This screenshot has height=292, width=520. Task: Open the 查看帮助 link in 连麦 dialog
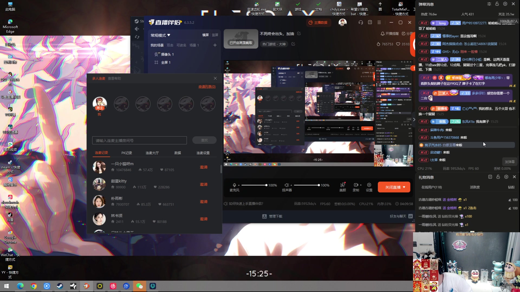point(114,78)
